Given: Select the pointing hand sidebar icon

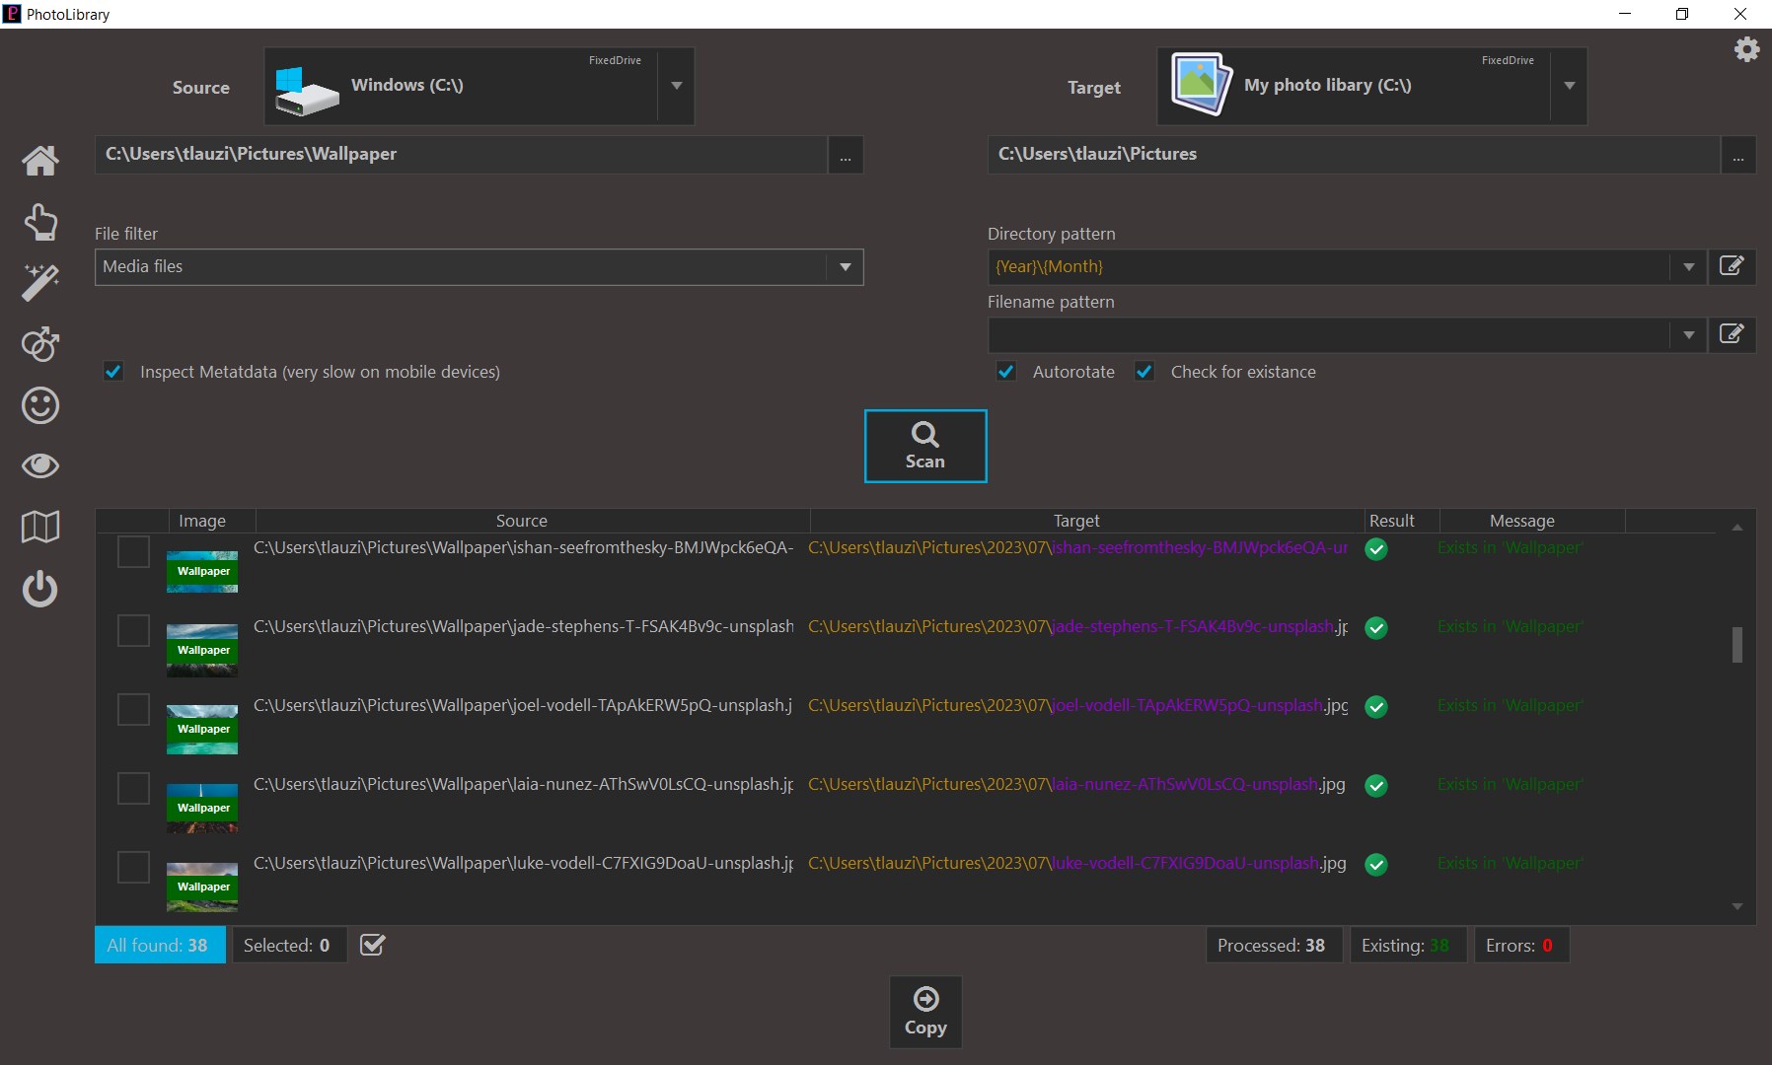Looking at the screenshot, I should point(40,222).
